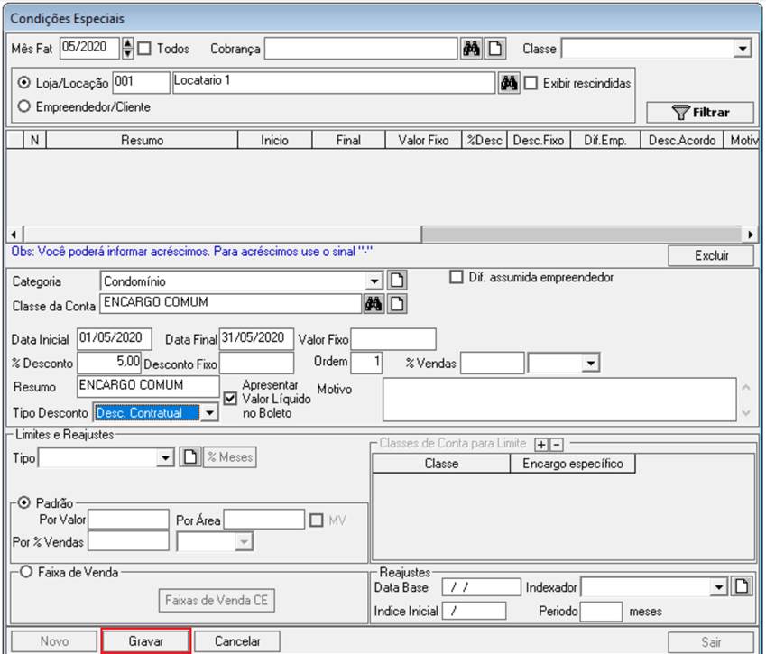Click the % Desconto field showing 5,00
This screenshot has width=766, height=654.
(x=109, y=363)
